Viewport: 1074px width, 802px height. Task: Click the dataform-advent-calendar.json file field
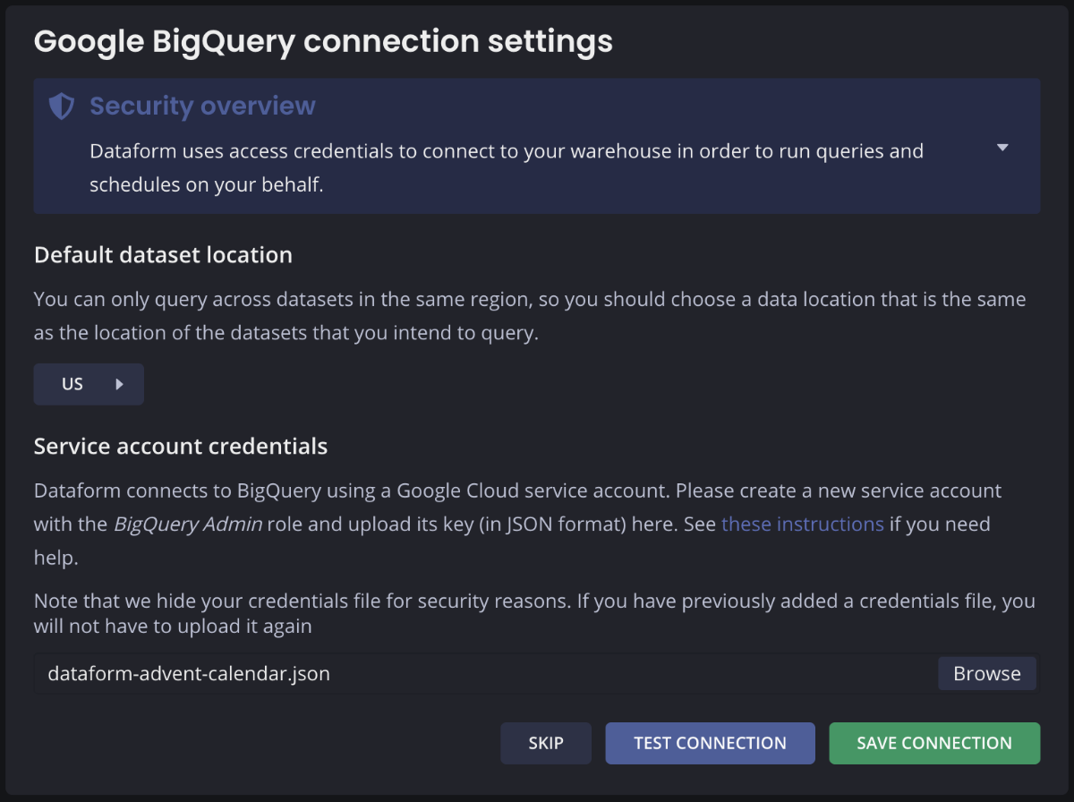click(x=535, y=674)
